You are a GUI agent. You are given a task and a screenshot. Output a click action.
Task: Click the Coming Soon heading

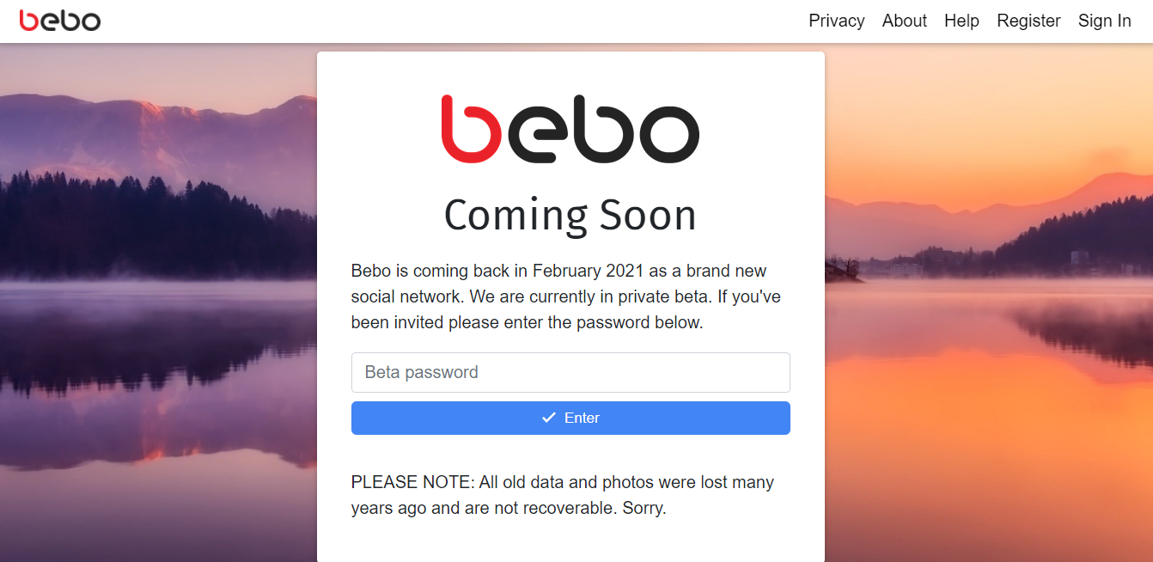click(570, 216)
